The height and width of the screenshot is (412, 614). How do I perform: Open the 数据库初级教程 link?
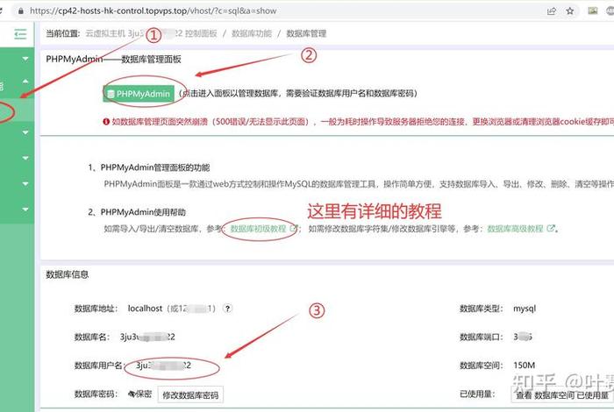[x=258, y=229]
